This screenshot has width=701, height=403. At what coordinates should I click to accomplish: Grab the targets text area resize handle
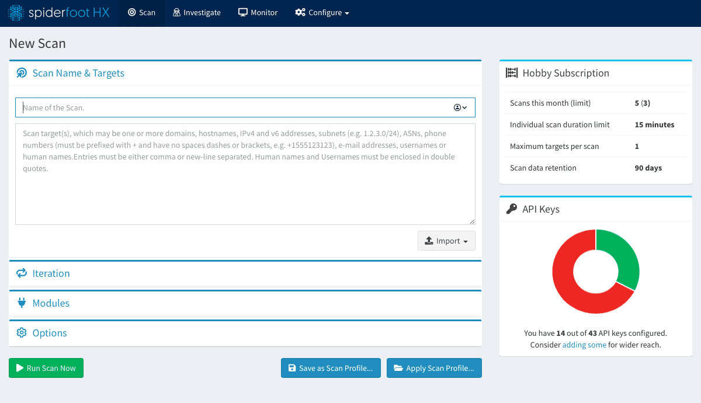click(472, 221)
